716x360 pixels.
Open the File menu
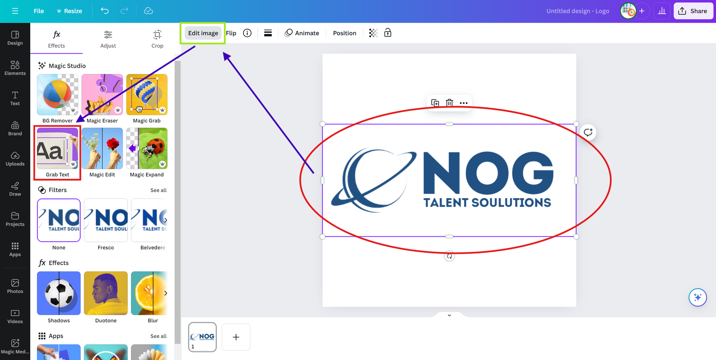click(39, 11)
